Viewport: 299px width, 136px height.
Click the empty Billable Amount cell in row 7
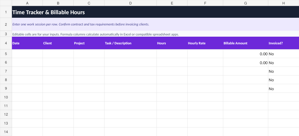(246, 71)
